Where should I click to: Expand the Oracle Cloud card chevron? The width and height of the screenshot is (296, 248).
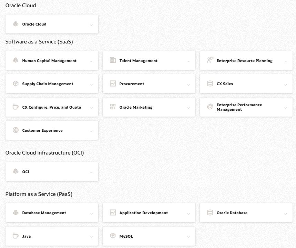[x=91, y=25]
